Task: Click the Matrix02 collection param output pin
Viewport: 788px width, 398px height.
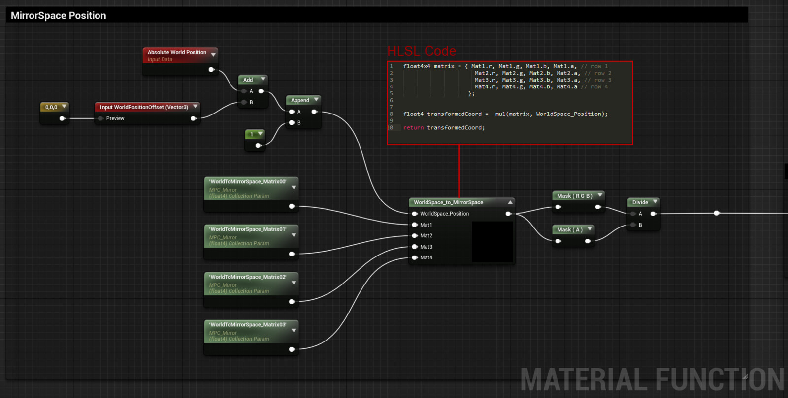Action: click(292, 302)
